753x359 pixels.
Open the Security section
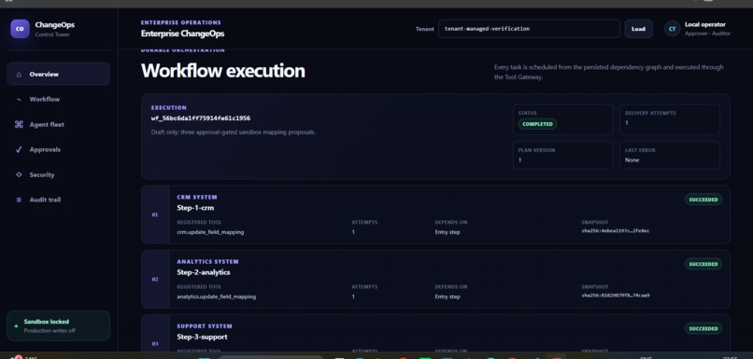click(x=58, y=175)
